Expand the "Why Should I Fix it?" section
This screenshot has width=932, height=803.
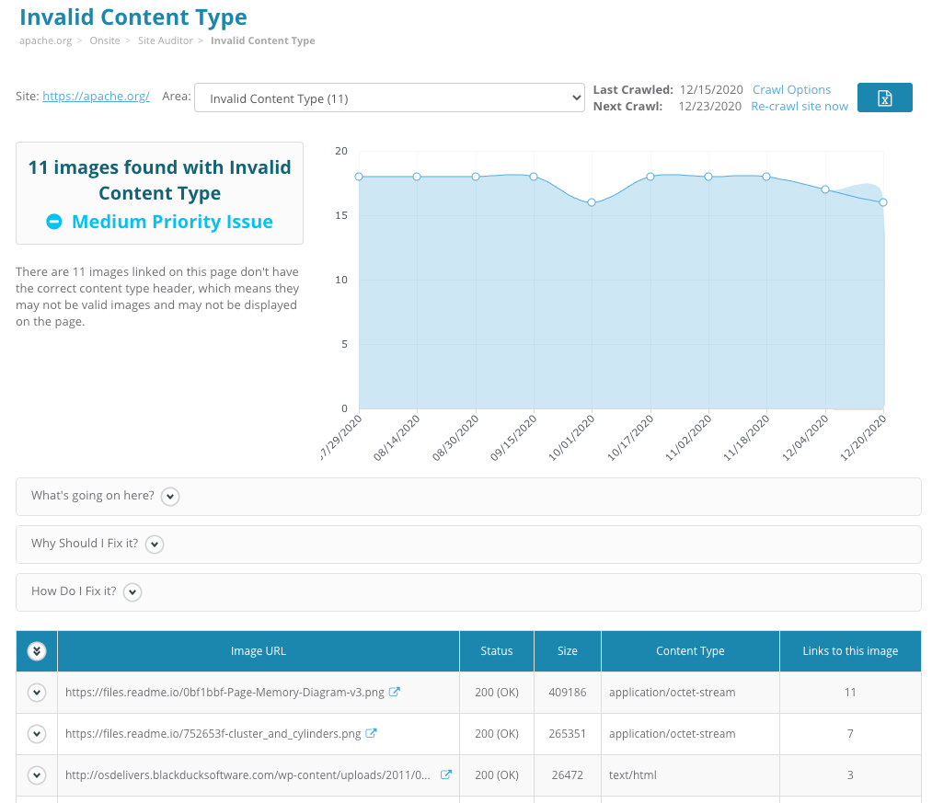155,544
